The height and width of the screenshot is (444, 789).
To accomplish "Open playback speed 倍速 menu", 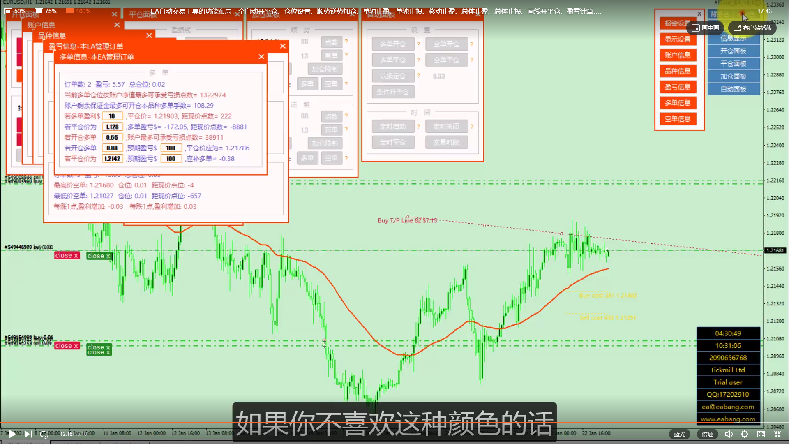I will pyautogui.click(x=708, y=434).
